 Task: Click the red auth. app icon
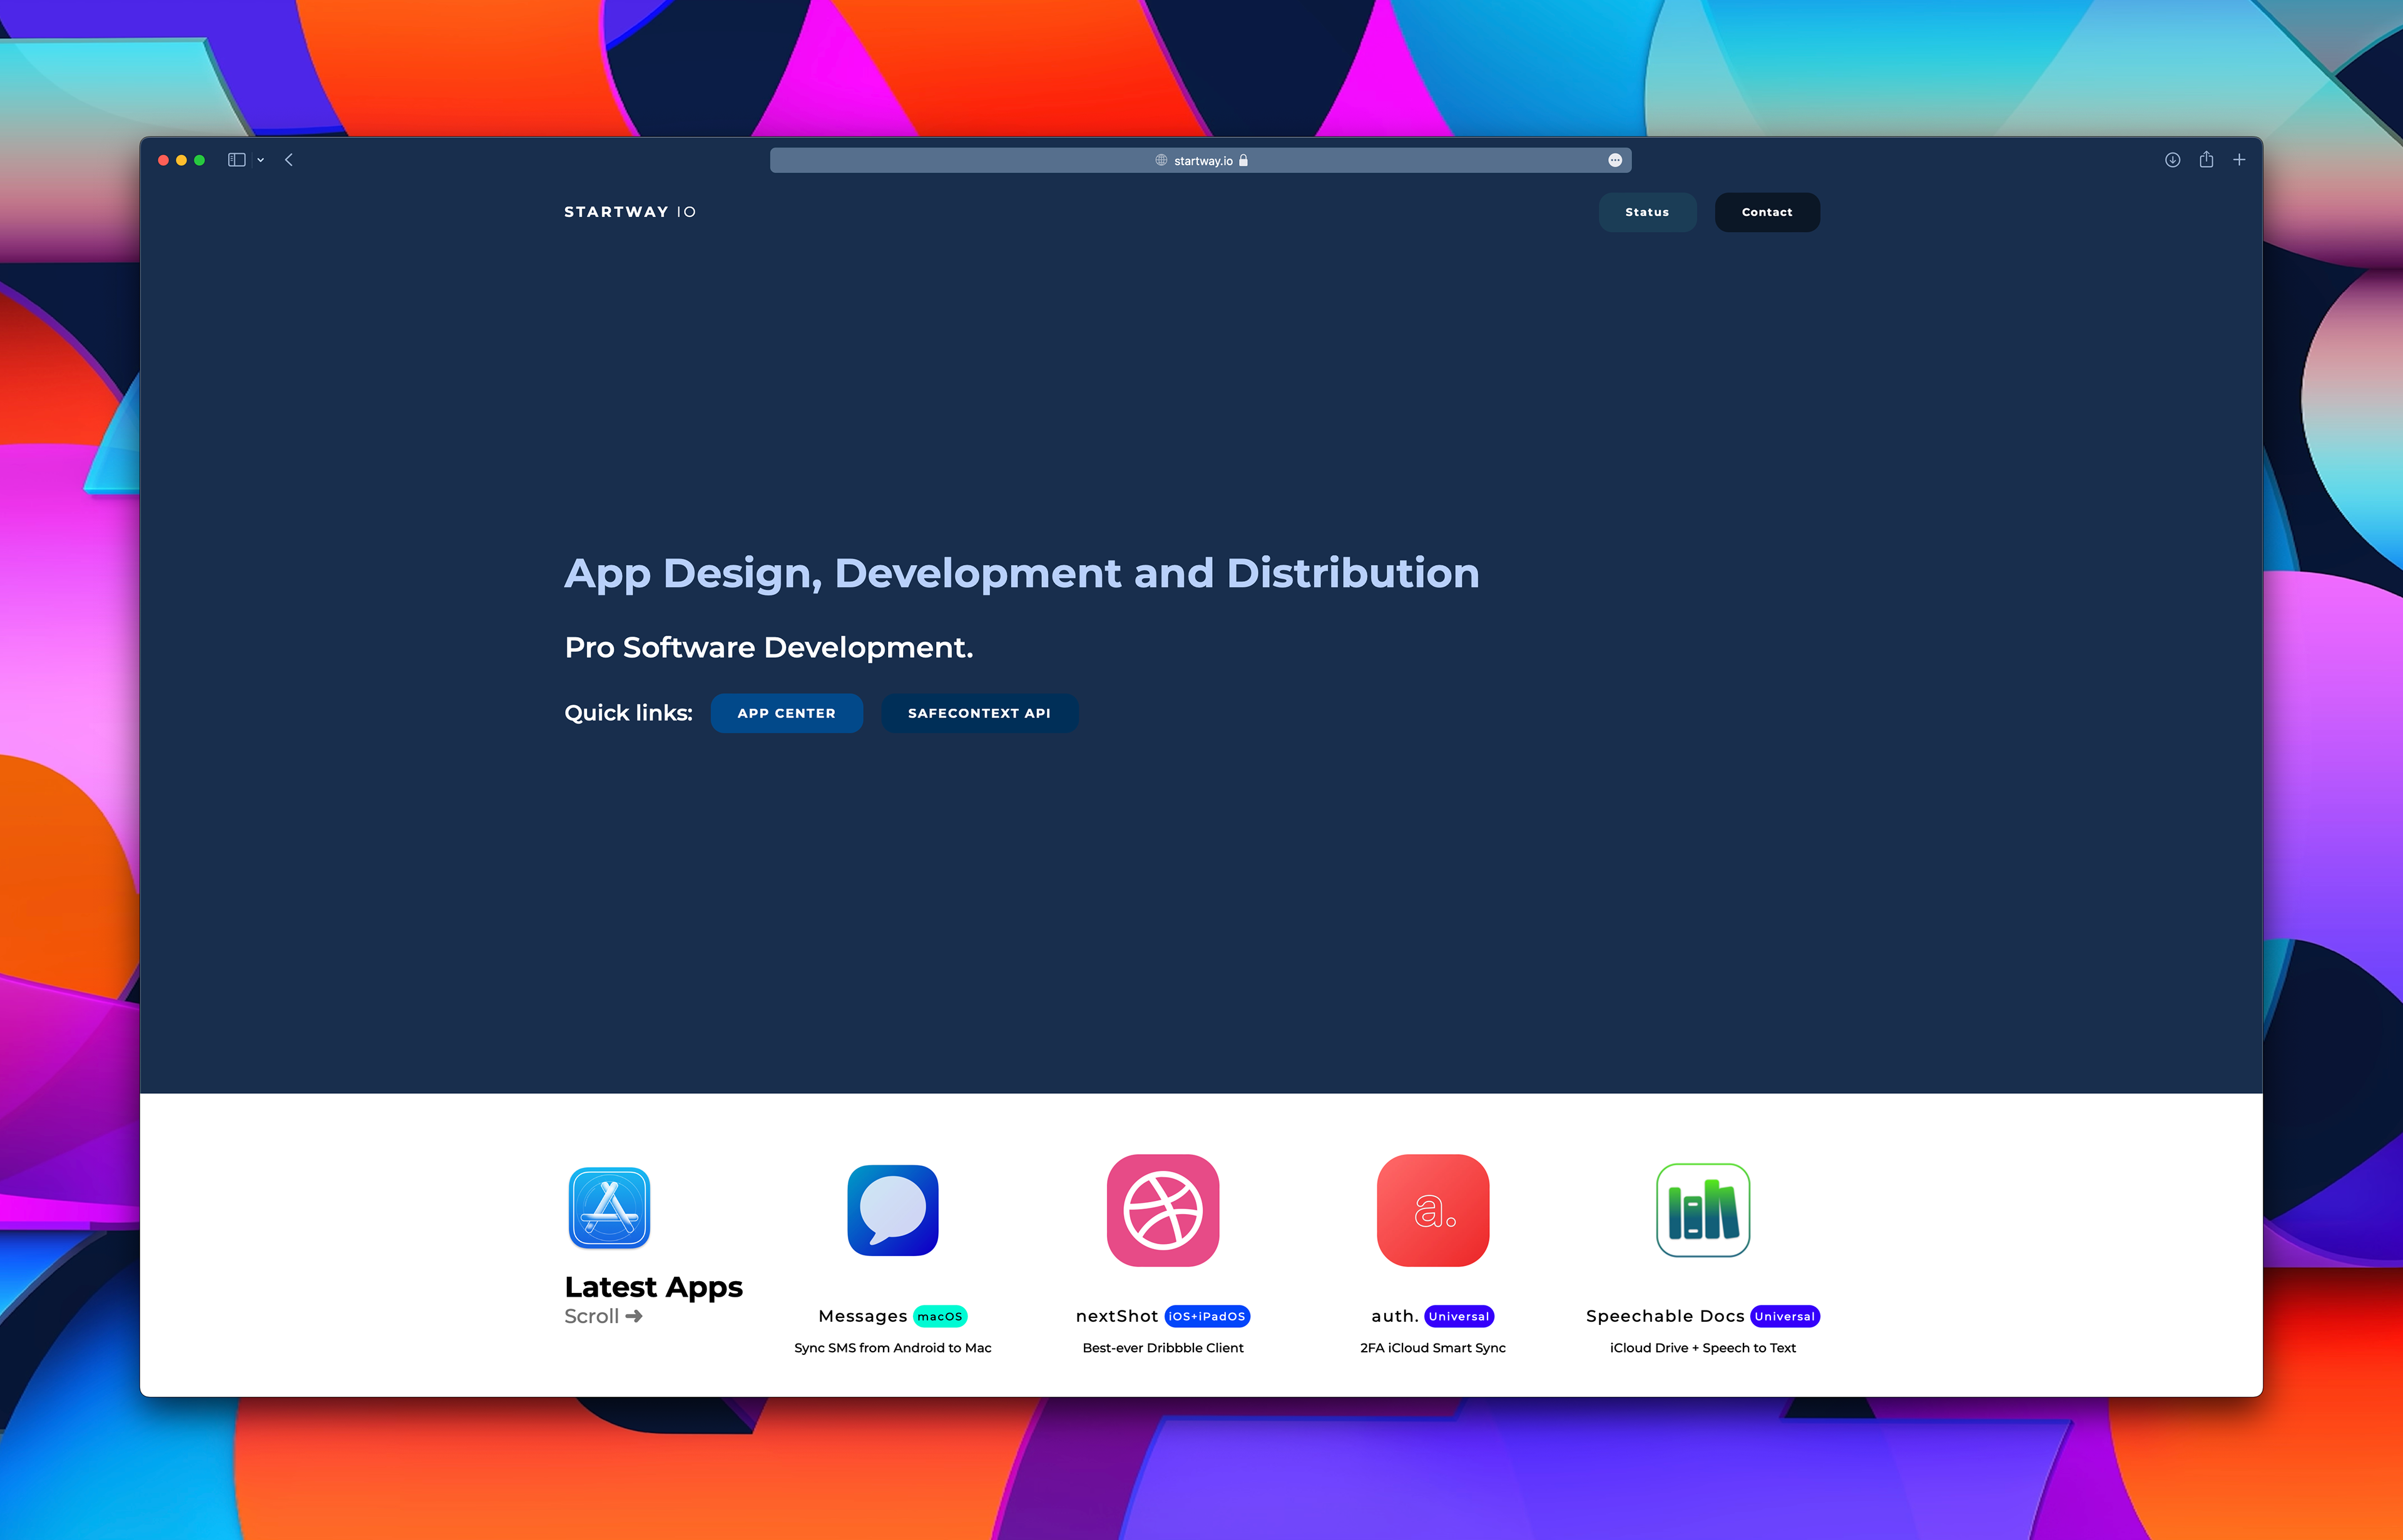tap(1432, 1210)
